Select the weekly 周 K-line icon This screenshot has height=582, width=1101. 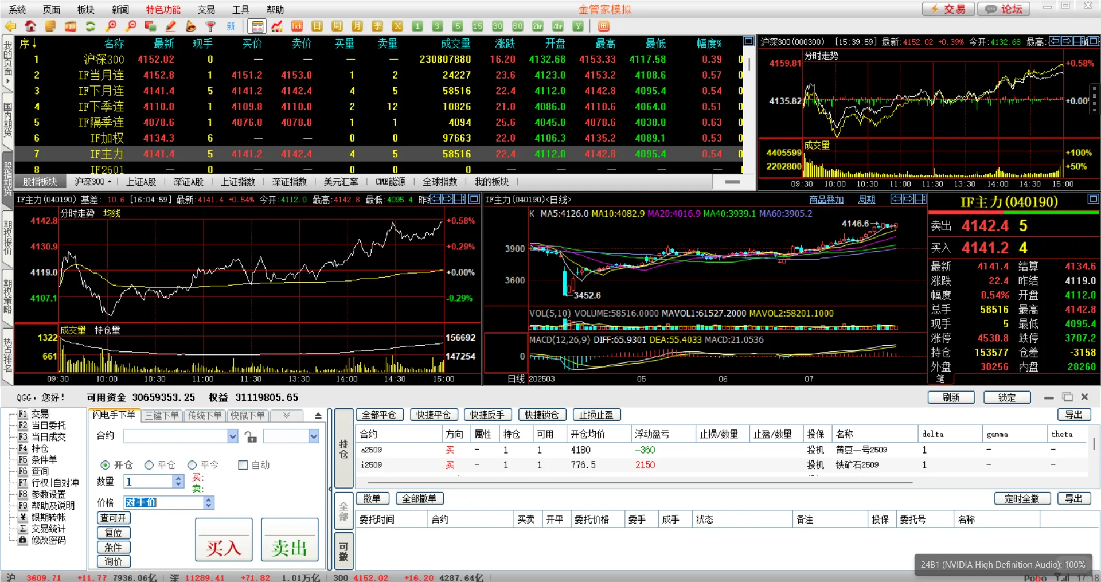[337, 26]
